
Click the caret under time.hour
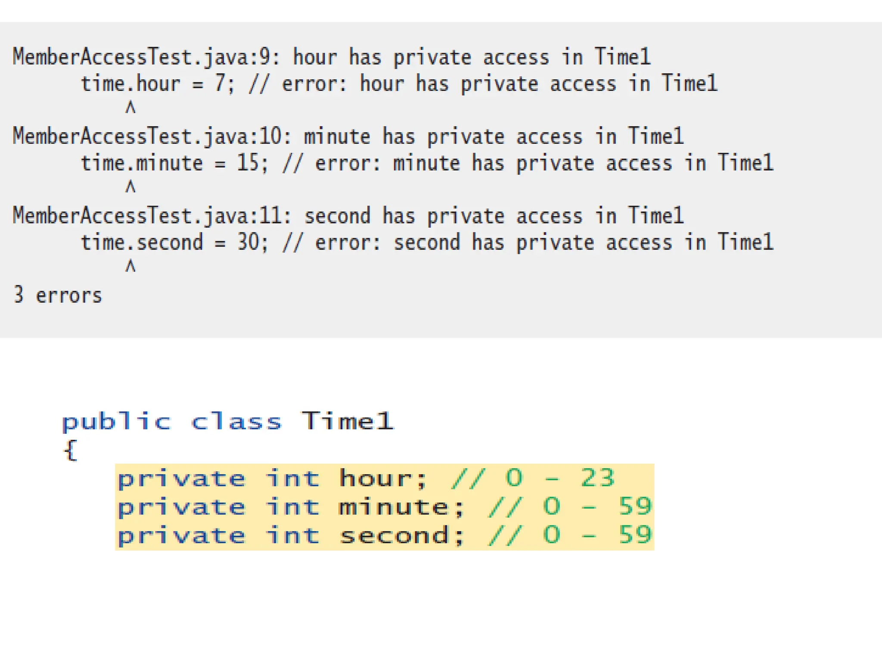point(130,107)
